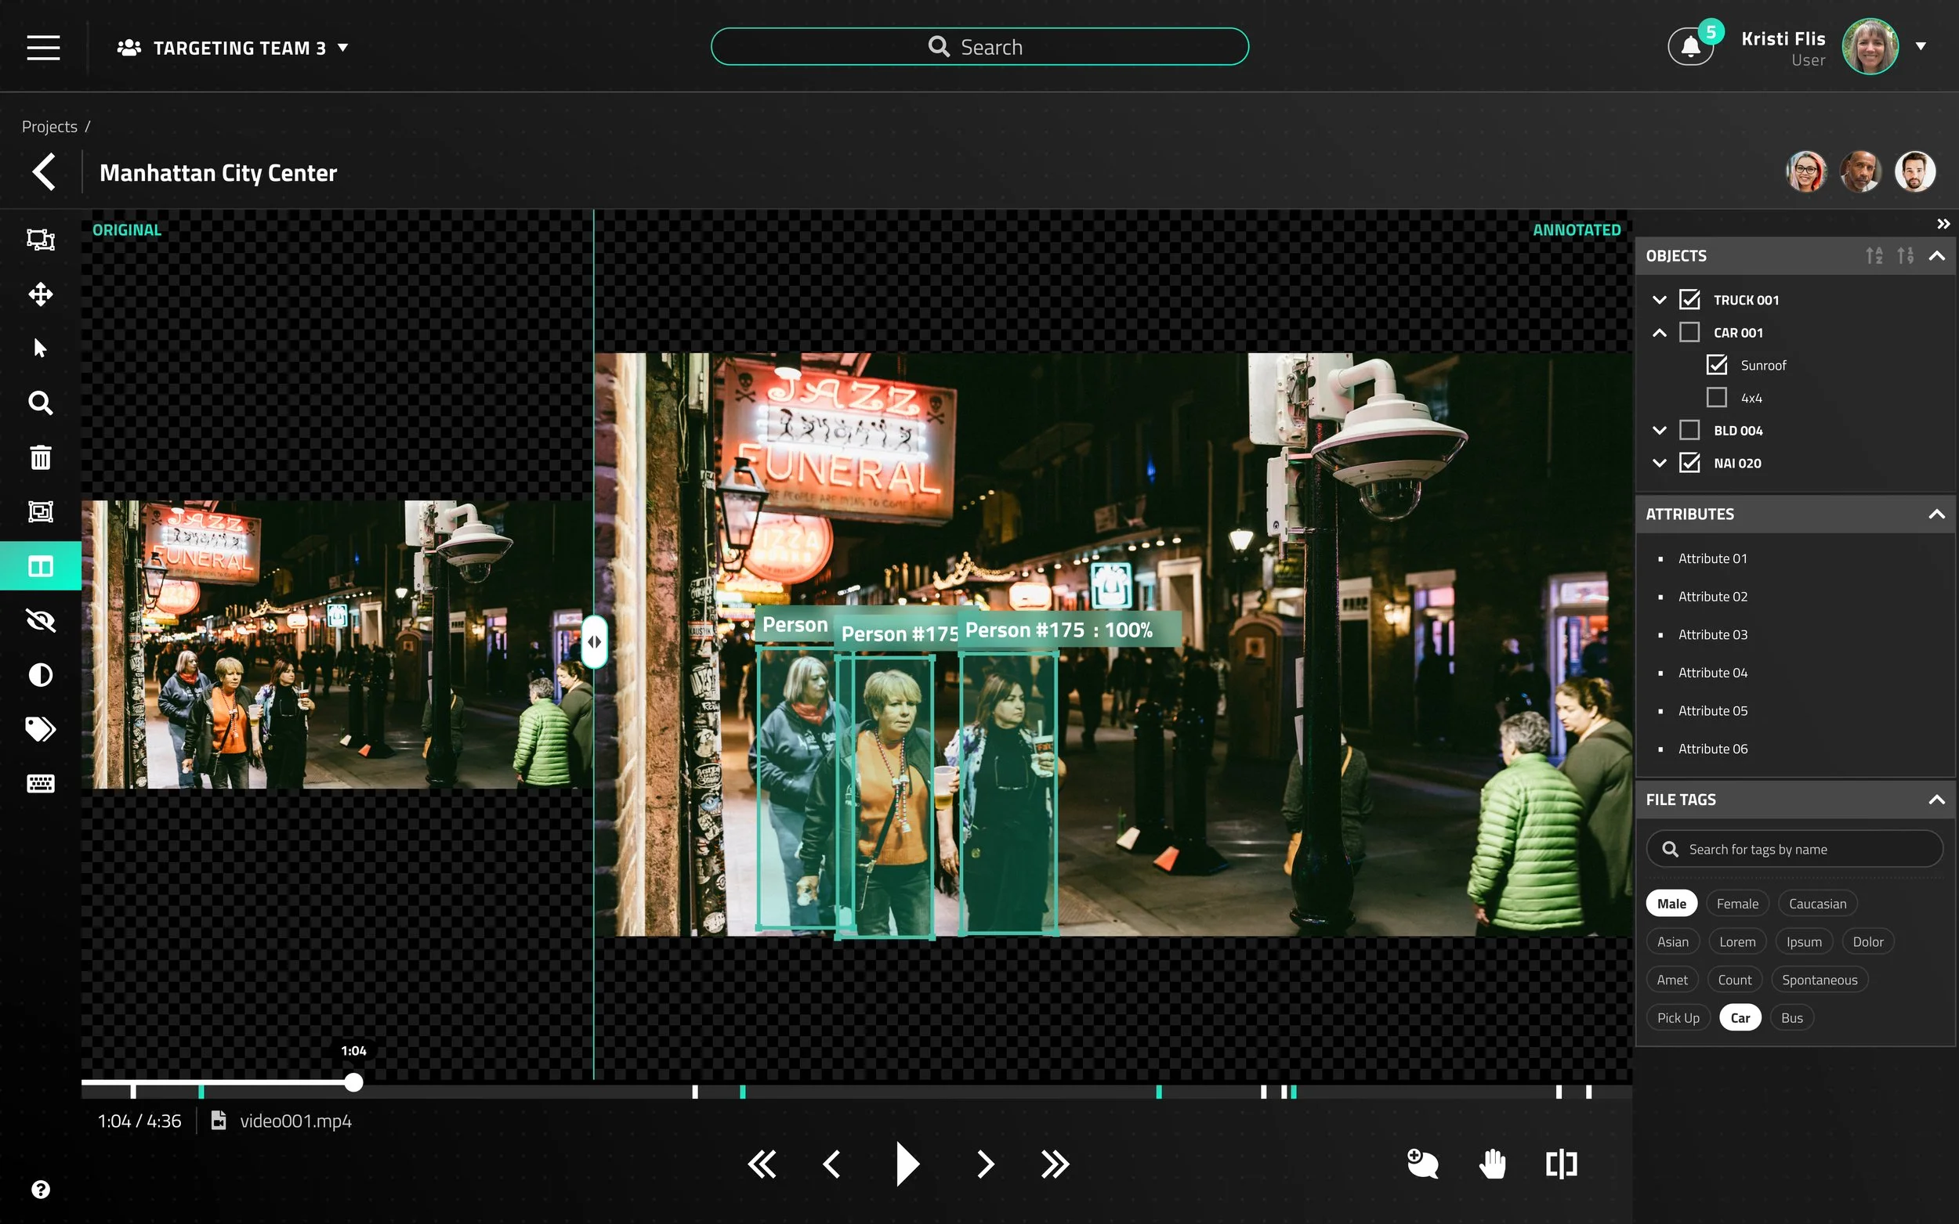
Task: Open the tags tool in sidebar
Action: coord(41,729)
